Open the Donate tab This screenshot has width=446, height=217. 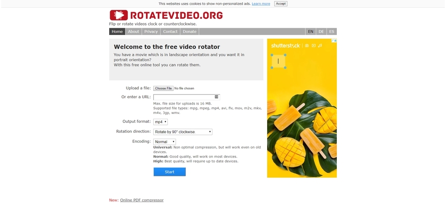pyautogui.click(x=189, y=32)
